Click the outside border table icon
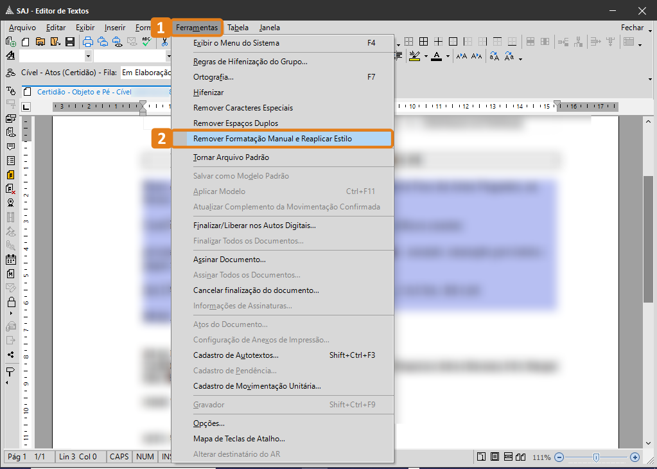This screenshot has width=657, height=469. coord(453,42)
